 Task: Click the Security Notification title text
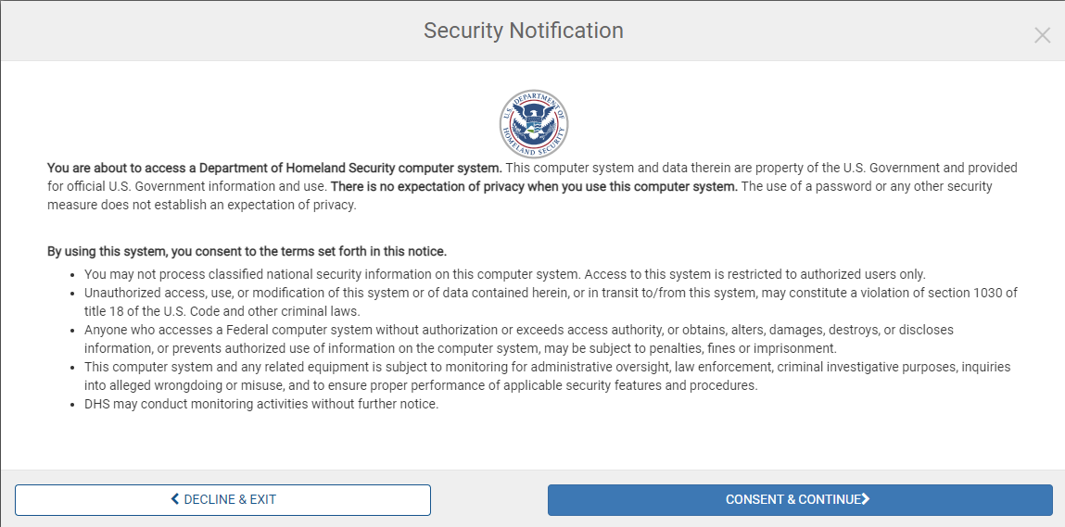523,31
